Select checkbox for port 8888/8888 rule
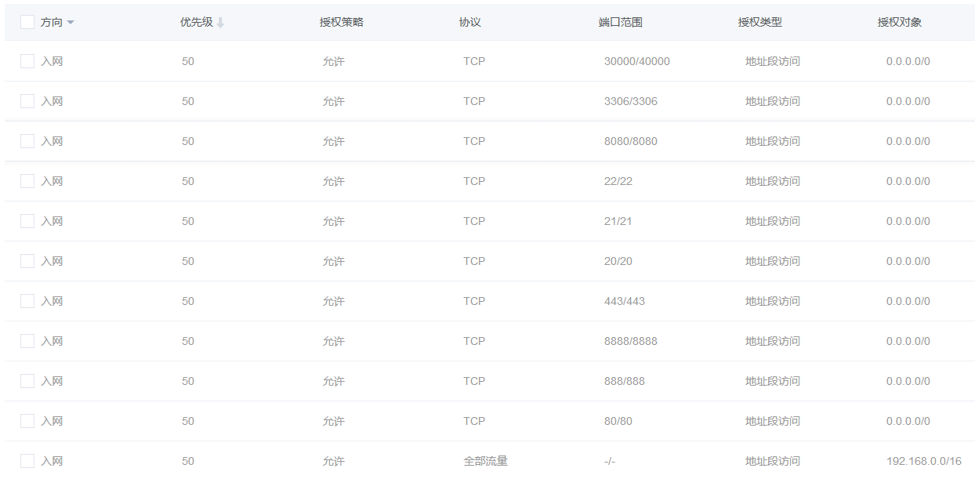The height and width of the screenshot is (479, 975). (27, 341)
